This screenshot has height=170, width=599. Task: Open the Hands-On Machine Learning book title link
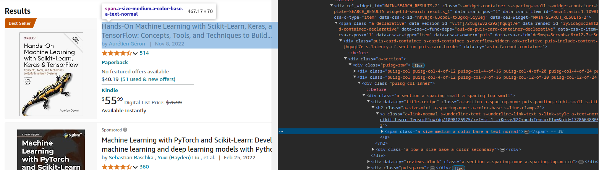point(187,31)
